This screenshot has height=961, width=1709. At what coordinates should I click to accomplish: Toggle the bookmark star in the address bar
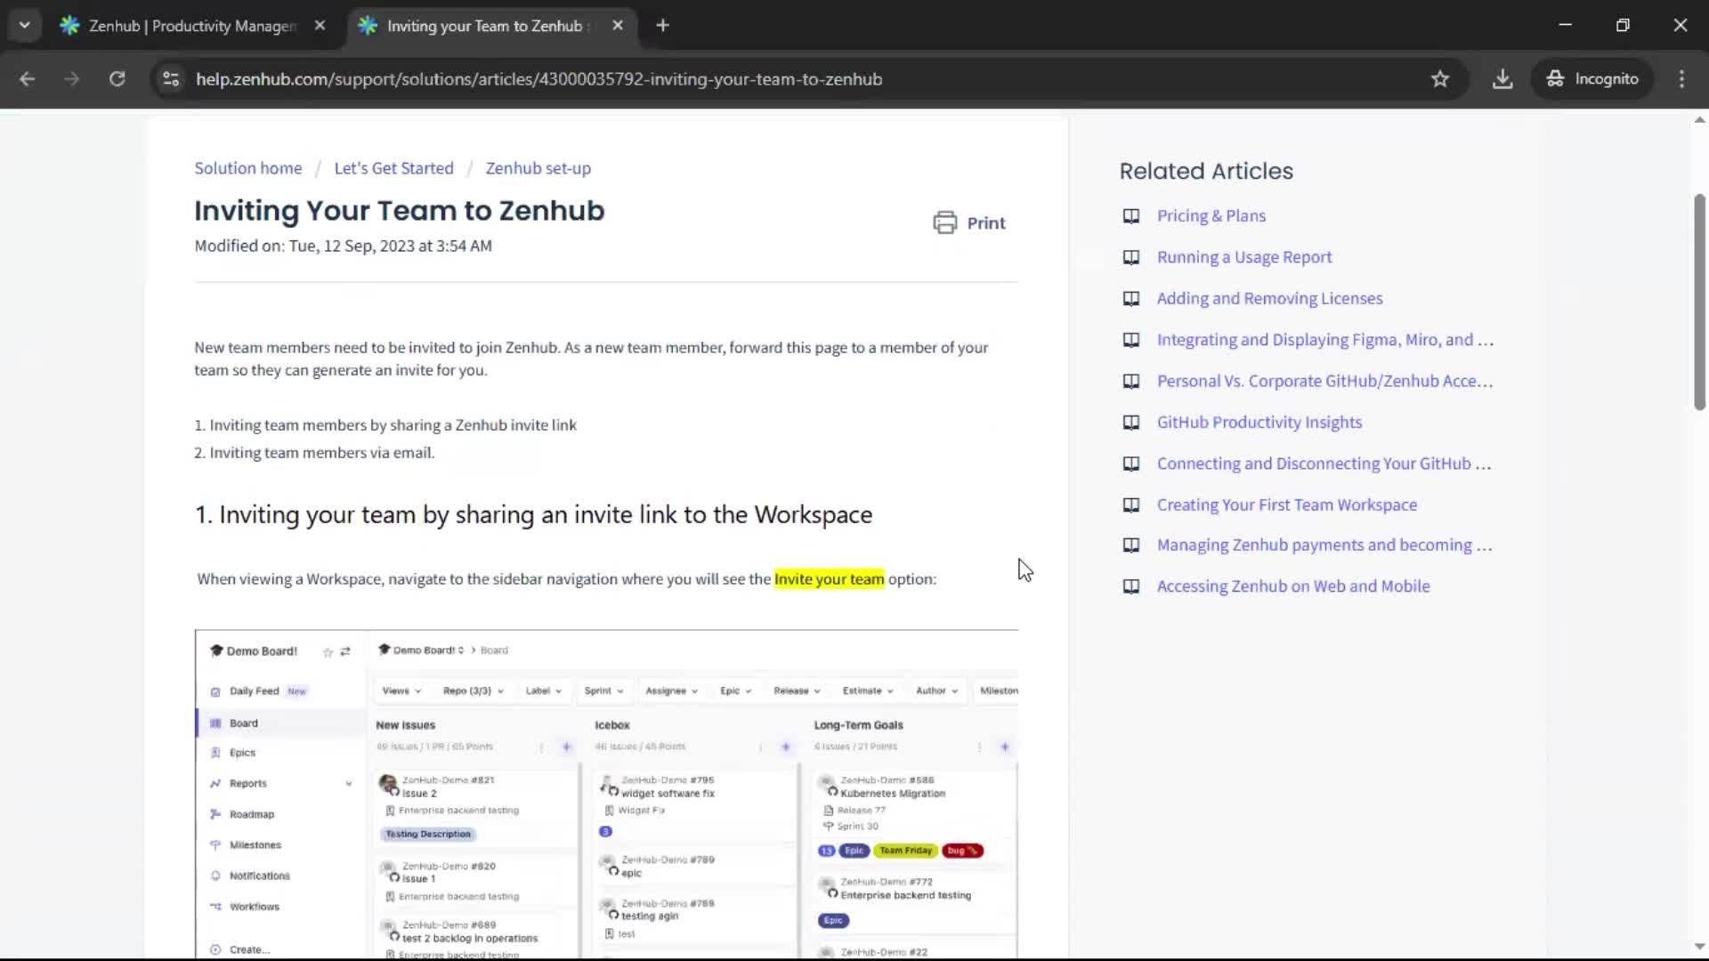(x=1439, y=78)
